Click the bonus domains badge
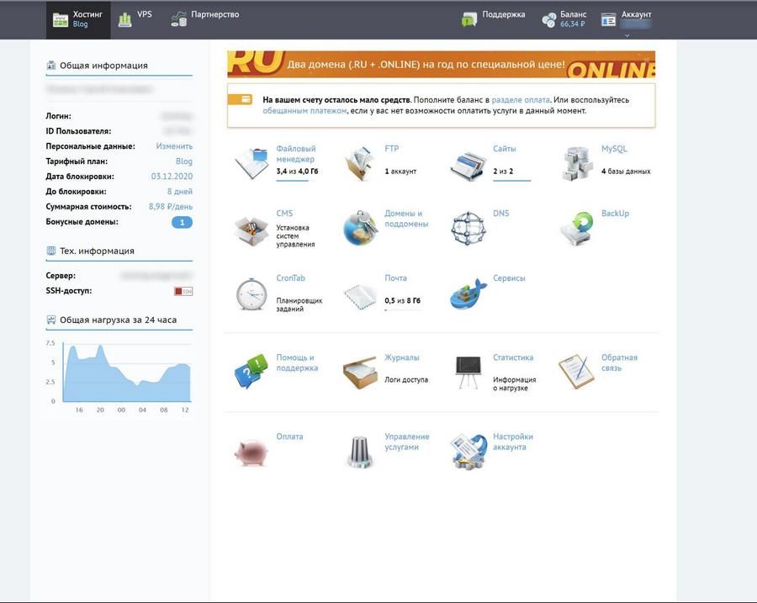Image resolution: width=757 pixels, height=603 pixels. tap(182, 222)
